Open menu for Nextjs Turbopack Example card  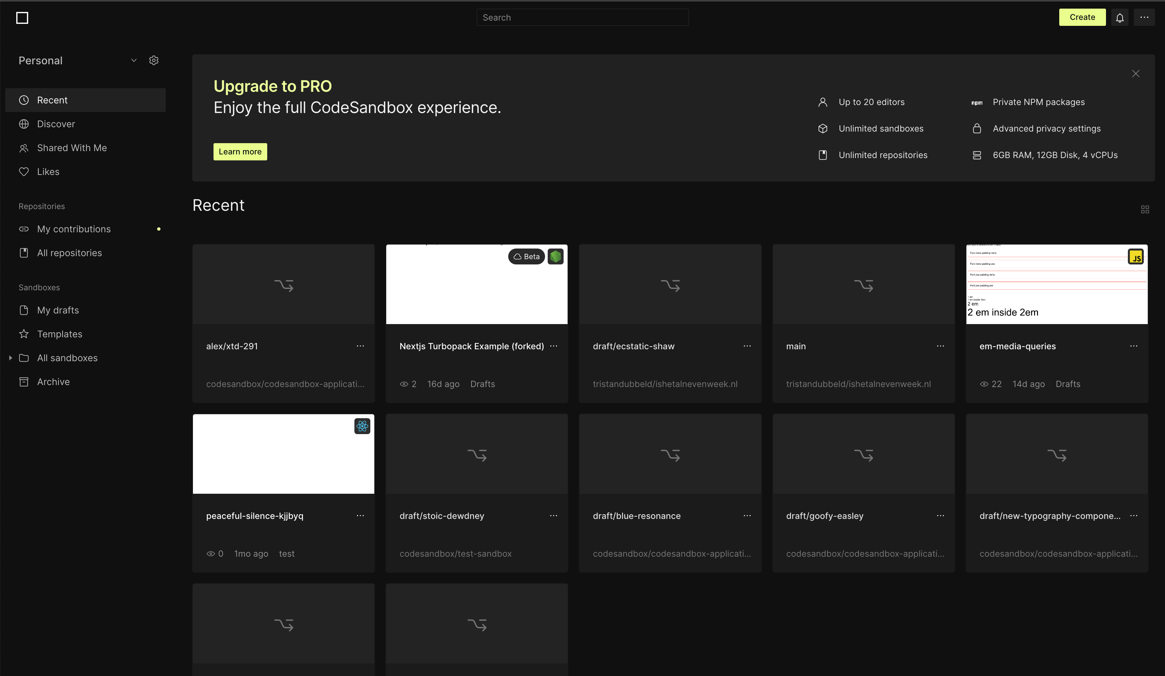tap(554, 346)
